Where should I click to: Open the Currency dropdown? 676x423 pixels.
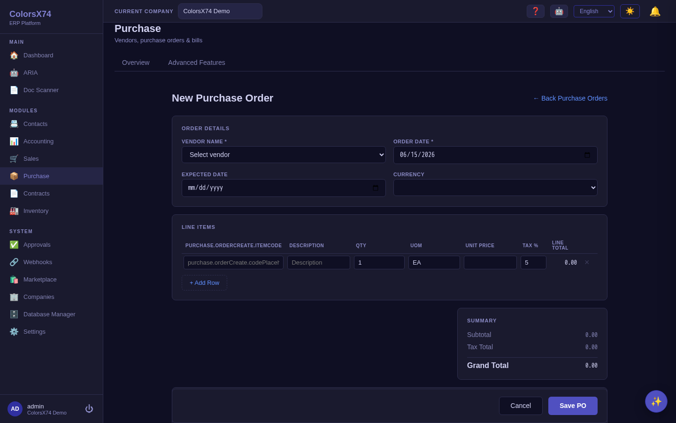pyautogui.click(x=495, y=188)
